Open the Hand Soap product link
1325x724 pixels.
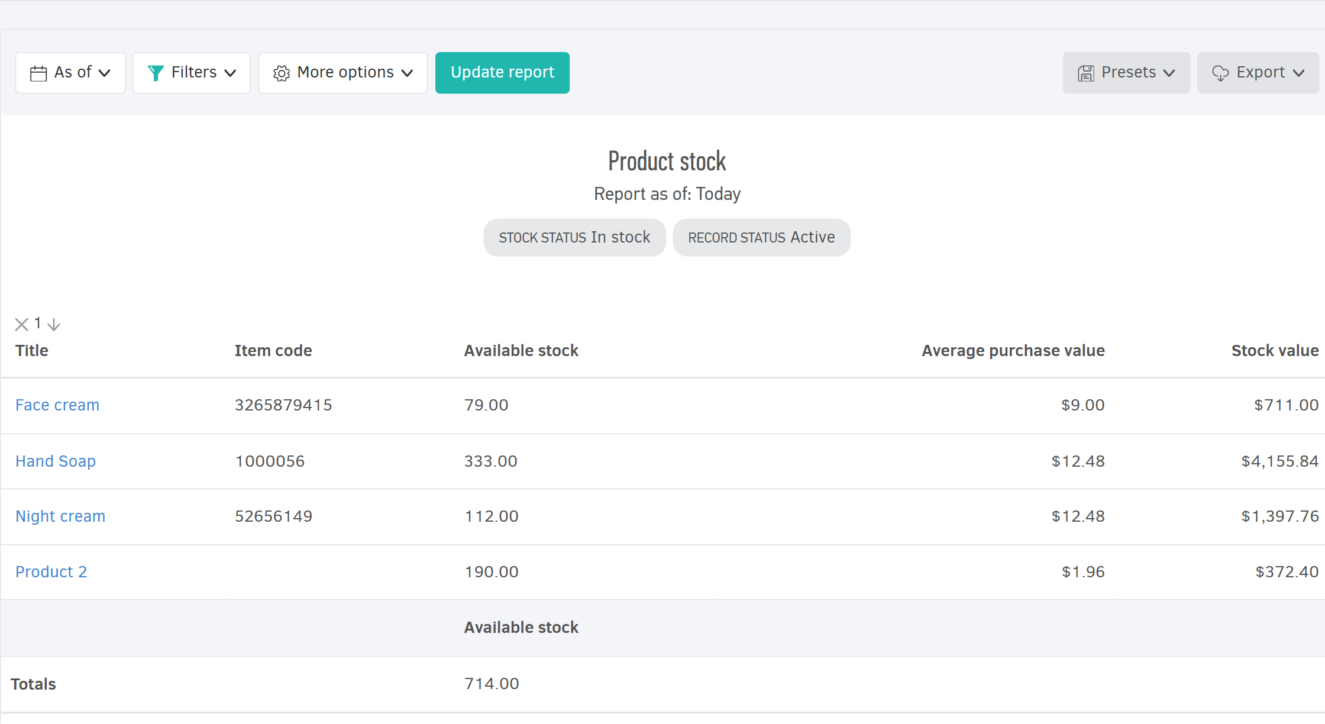(x=56, y=461)
